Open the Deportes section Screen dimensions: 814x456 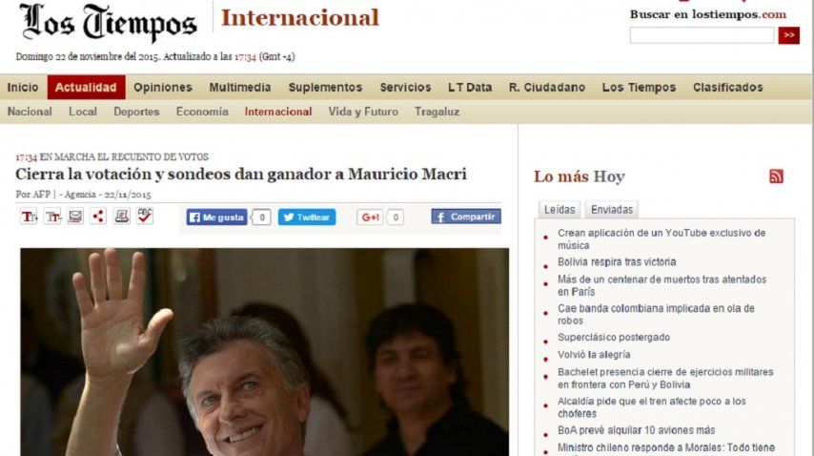click(x=136, y=112)
